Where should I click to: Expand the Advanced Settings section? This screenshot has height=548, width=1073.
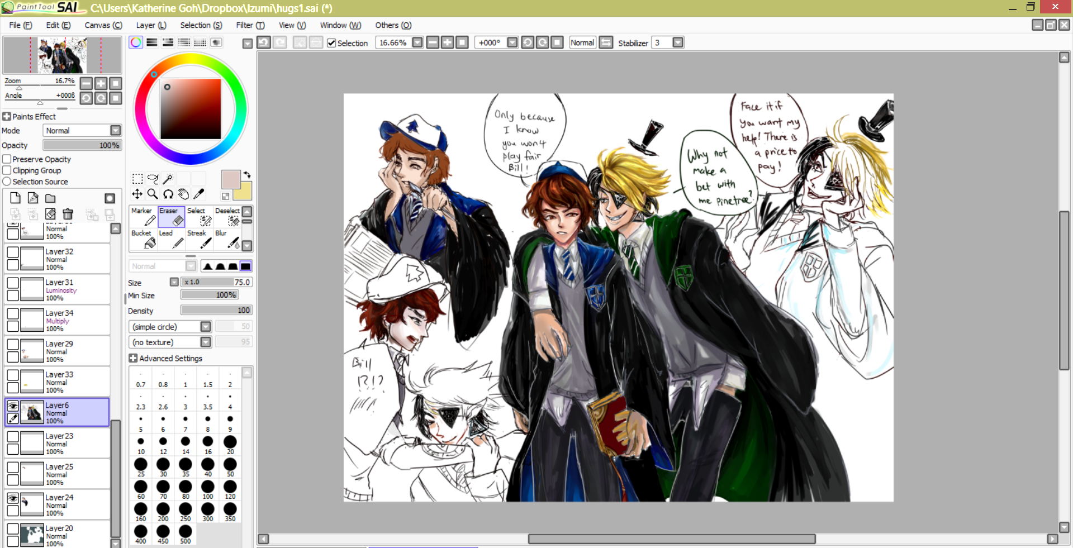[x=133, y=358]
